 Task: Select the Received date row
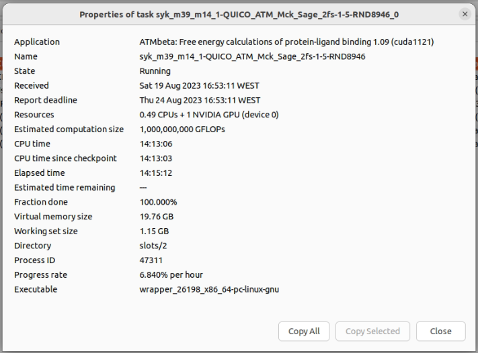point(32,86)
